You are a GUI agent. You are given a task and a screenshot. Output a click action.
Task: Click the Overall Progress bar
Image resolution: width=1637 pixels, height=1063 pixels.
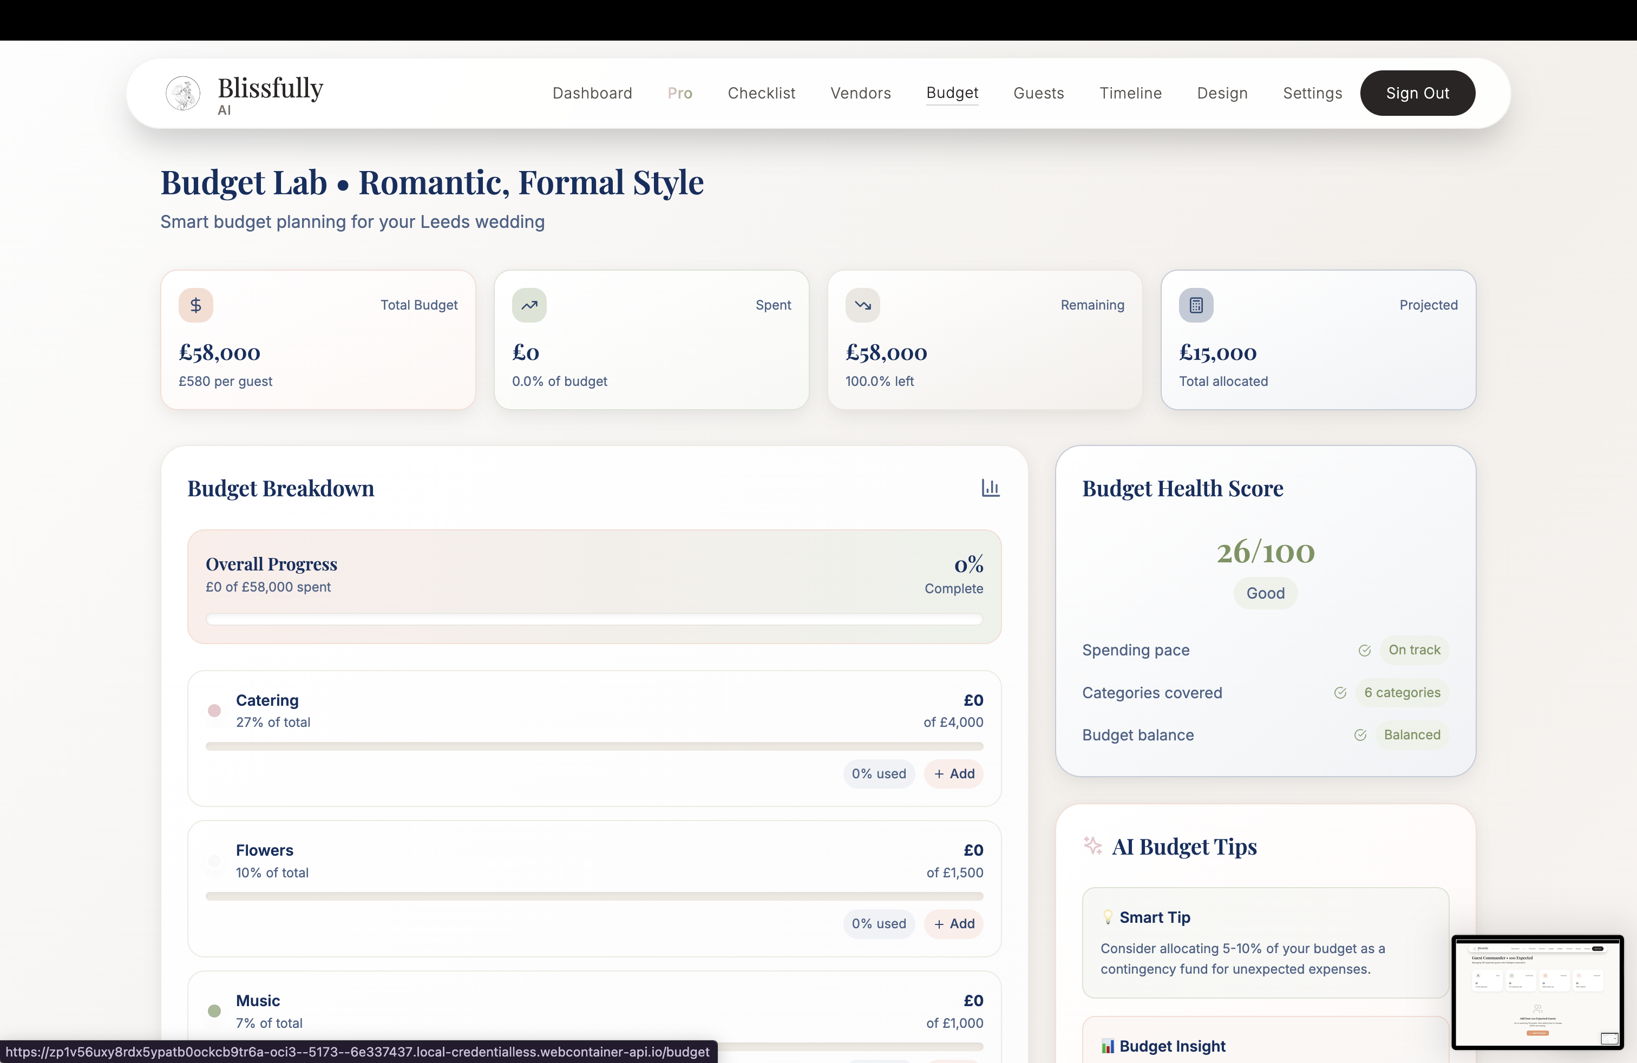click(x=594, y=620)
